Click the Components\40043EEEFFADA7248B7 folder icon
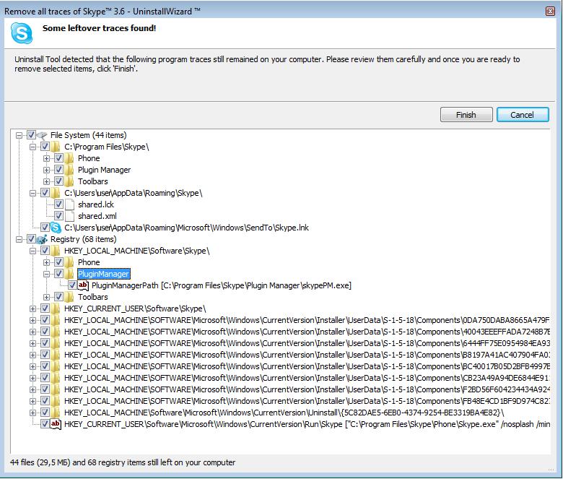The image size is (563, 479). [56, 332]
